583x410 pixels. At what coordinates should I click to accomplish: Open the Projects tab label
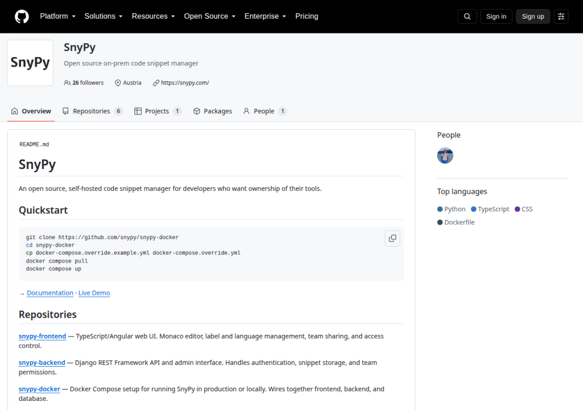[x=157, y=111]
